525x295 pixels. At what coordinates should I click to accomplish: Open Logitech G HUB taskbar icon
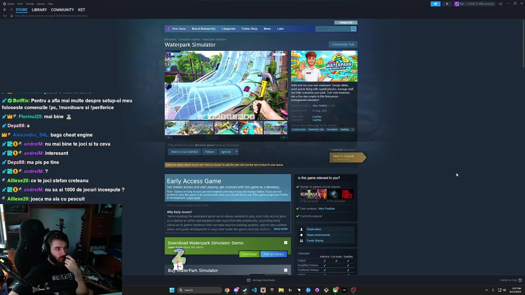(x=290, y=290)
